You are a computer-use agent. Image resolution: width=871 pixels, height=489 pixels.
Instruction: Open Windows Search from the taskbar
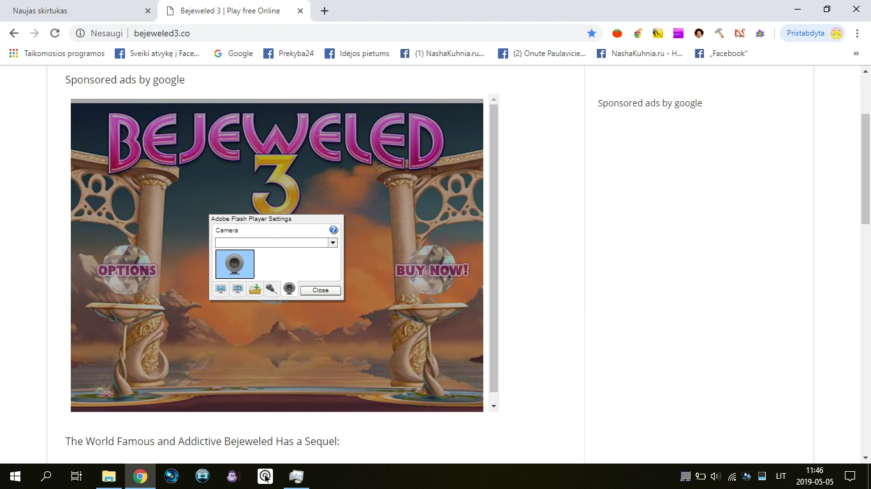point(45,476)
